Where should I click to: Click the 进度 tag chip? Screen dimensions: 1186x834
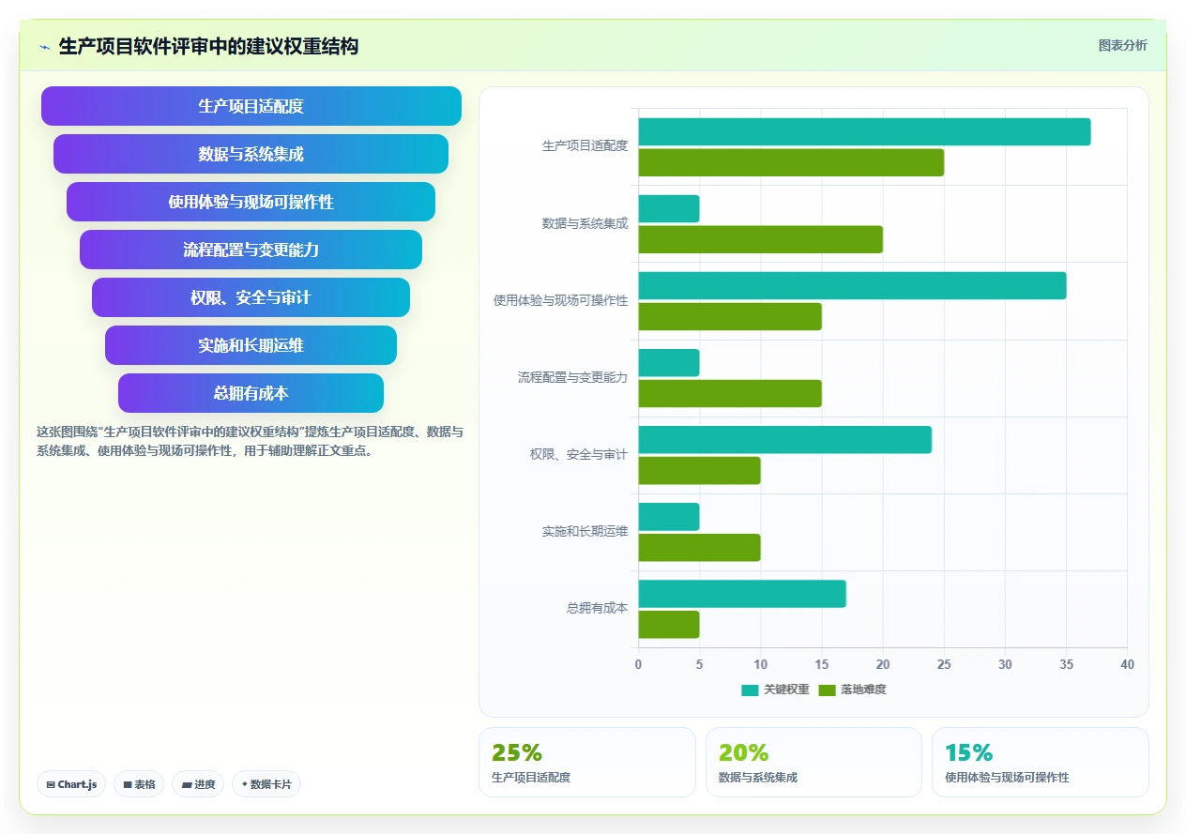click(198, 784)
